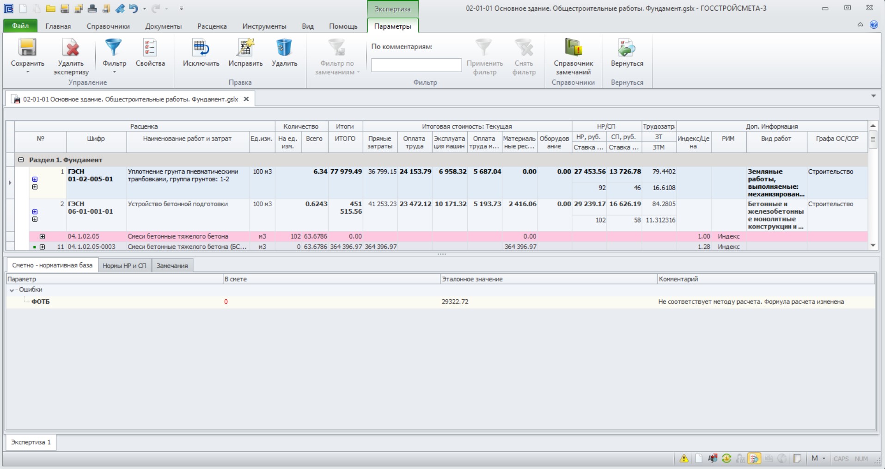This screenshot has width=885, height=469.
Task: Click Удалить экспертизу icon in ribbon
Action: pos(71,48)
